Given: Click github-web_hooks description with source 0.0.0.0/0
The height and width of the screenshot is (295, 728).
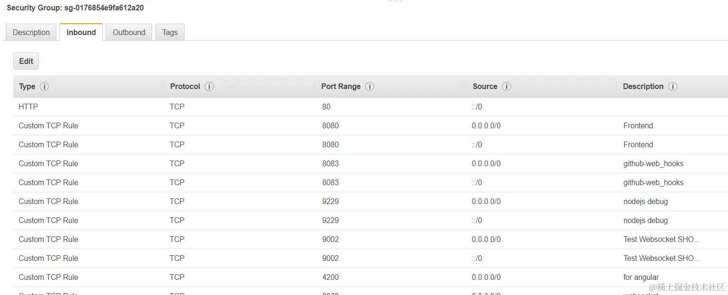Looking at the screenshot, I should [654, 163].
